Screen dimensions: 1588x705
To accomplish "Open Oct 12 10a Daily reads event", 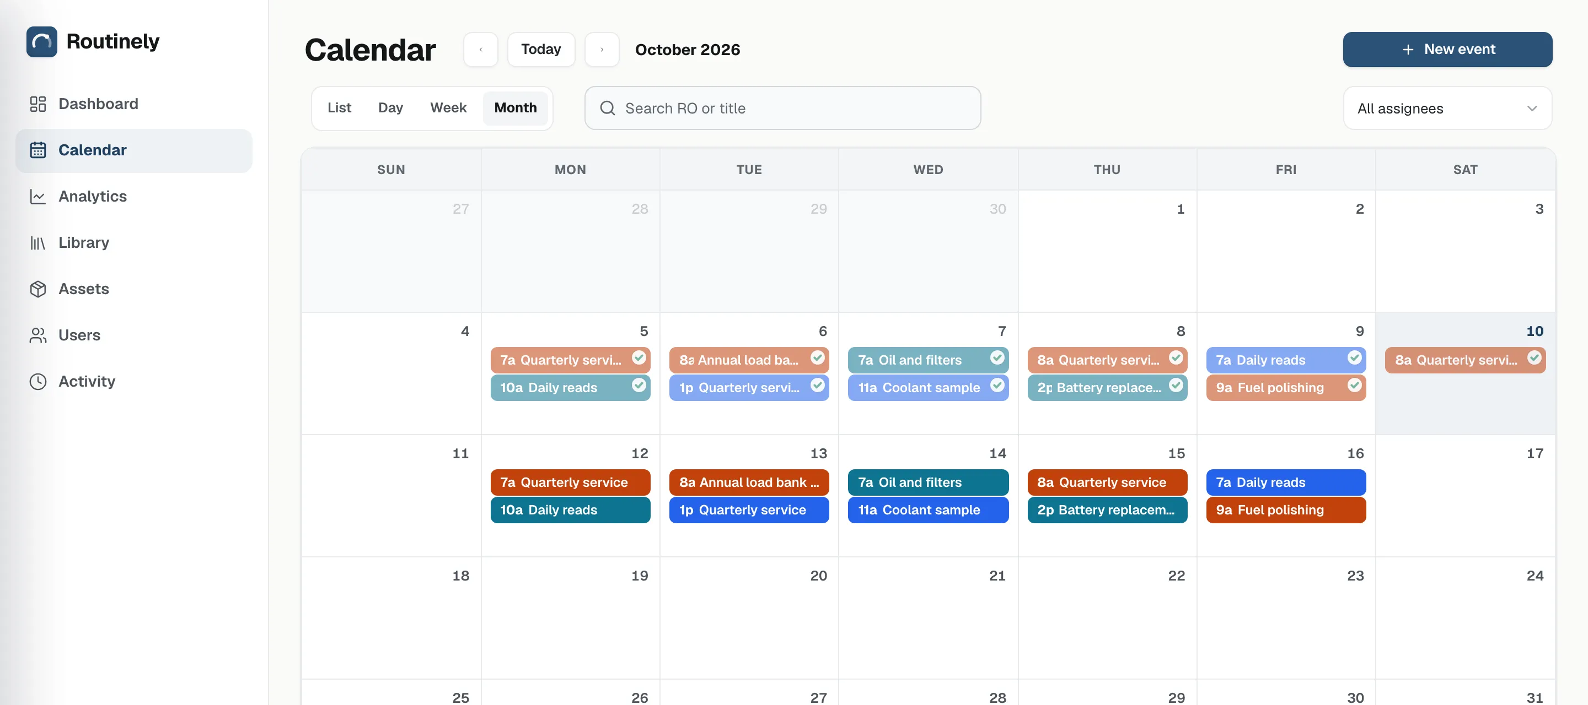I will 570,510.
